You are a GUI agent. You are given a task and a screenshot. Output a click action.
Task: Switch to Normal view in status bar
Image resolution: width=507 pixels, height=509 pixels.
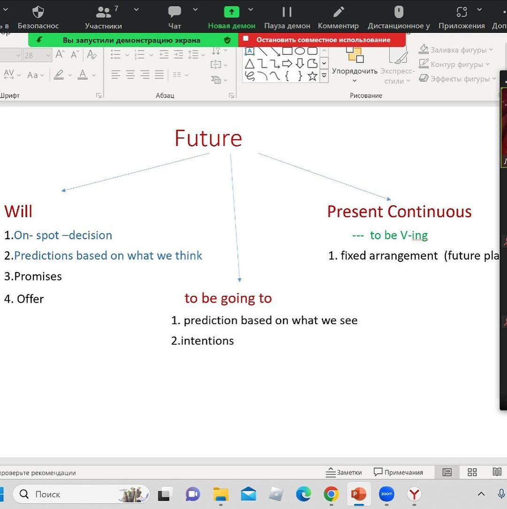(x=447, y=472)
